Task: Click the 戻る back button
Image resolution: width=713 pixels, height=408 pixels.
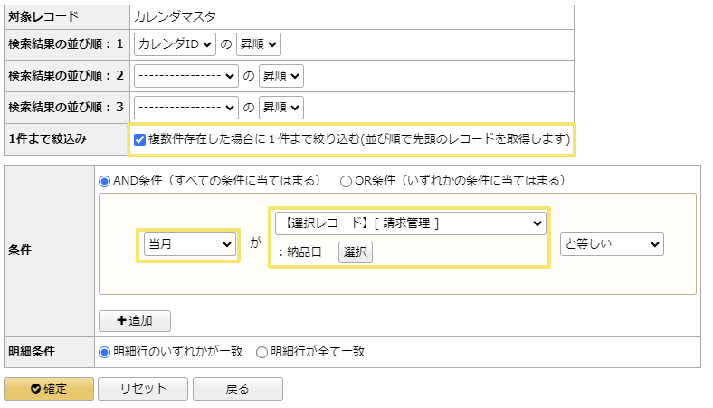Action: tap(237, 389)
